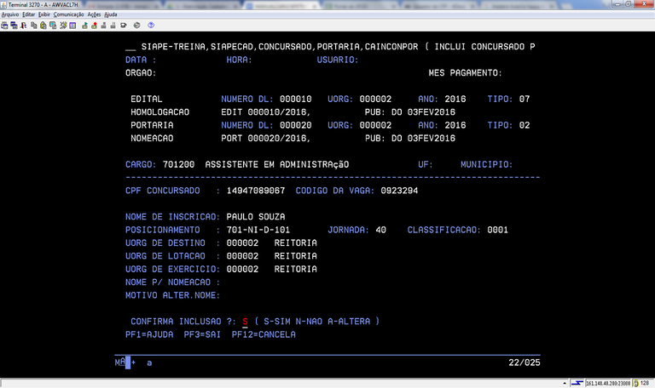This screenshot has width=655, height=388.
Task: Click the blue question mark help icon
Action: tap(151, 26)
